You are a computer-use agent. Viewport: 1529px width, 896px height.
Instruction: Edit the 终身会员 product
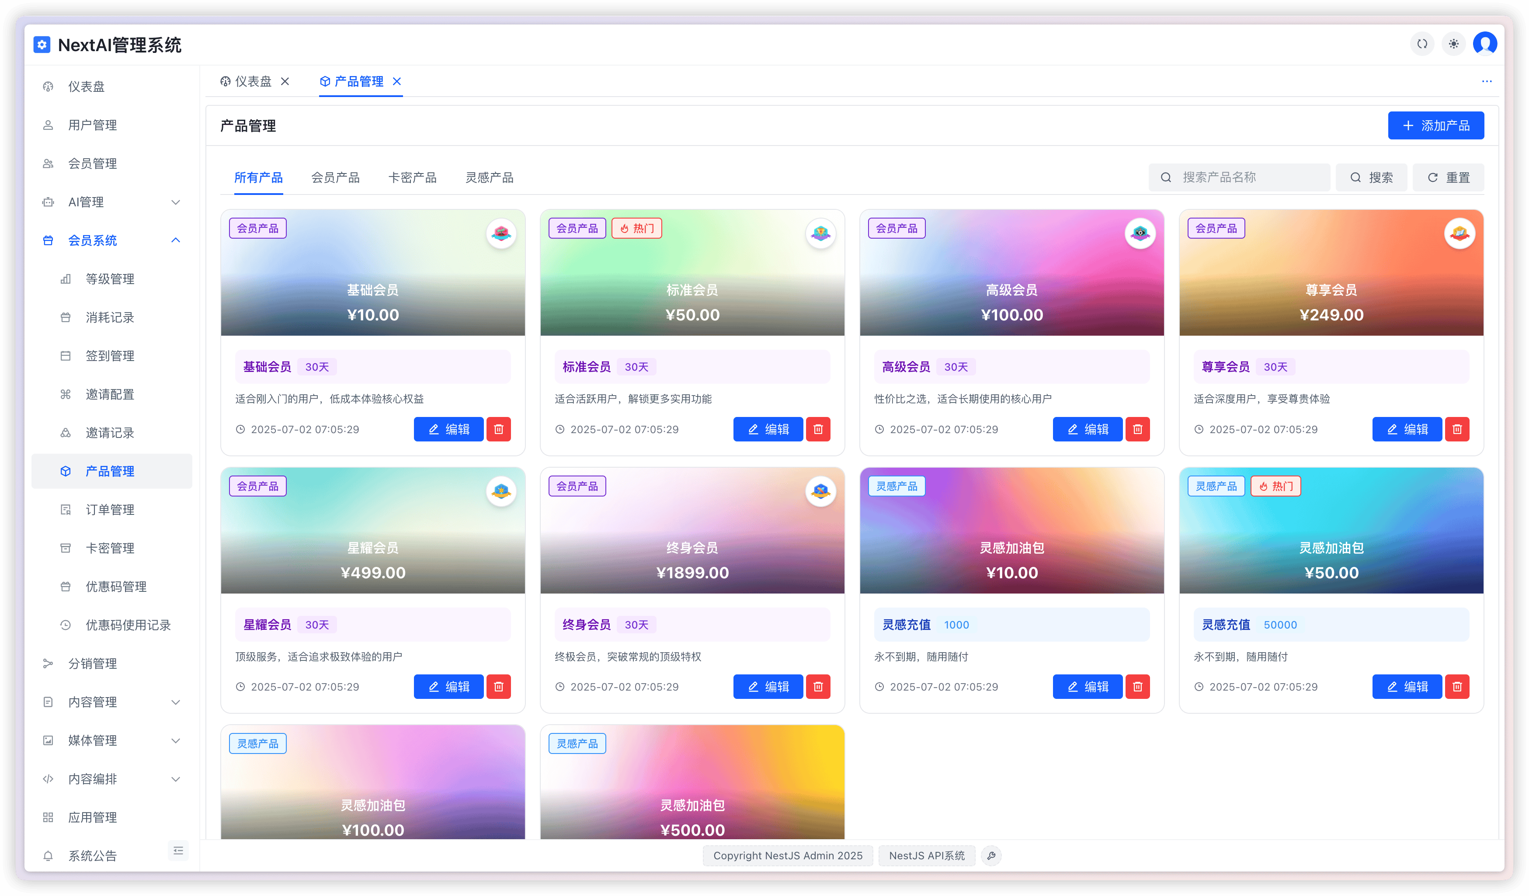(x=768, y=687)
